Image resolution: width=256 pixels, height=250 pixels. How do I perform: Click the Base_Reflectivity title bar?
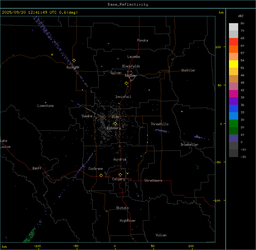[x=128, y=4]
